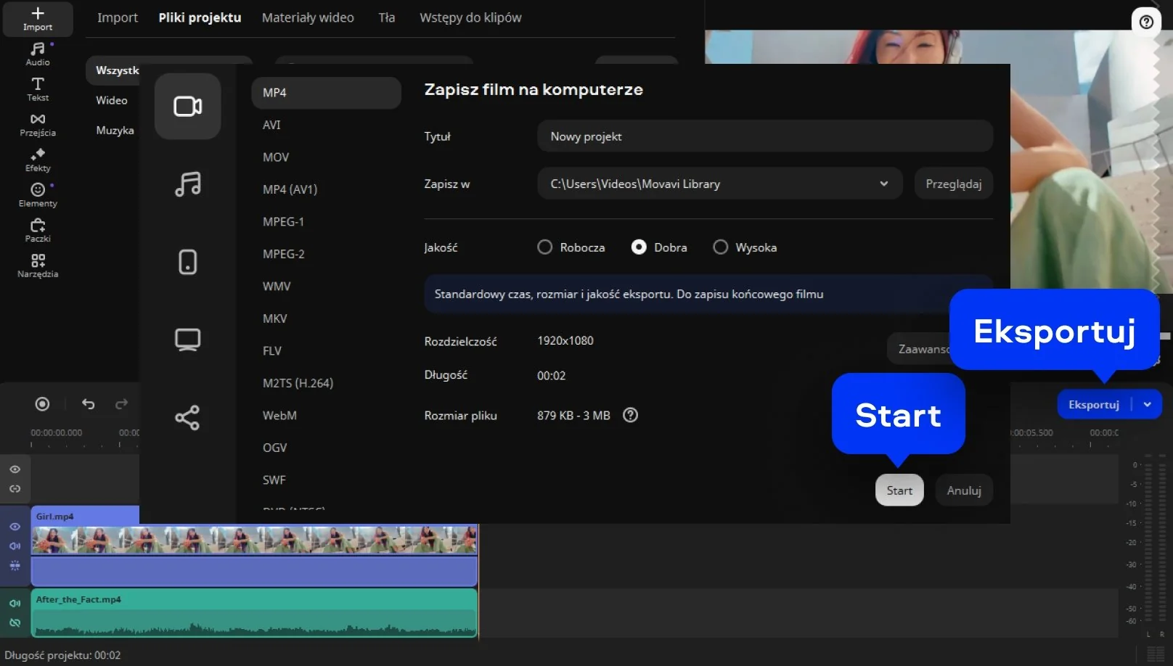Choose the MOV format from list
This screenshot has width=1173, height=666.
[x=276, y=157]
